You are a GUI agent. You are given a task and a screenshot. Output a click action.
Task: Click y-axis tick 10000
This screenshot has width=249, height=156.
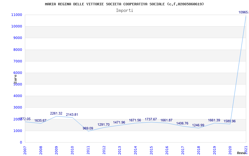coord(16,26)
